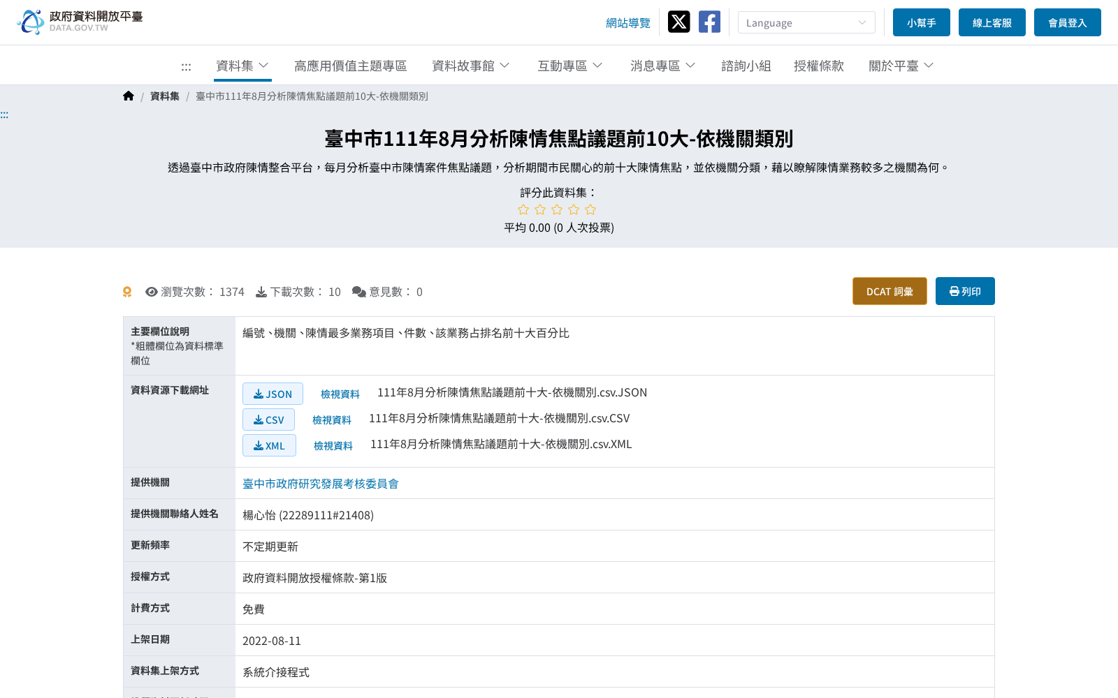Open the Language dropdown

[x=806, y=22]
